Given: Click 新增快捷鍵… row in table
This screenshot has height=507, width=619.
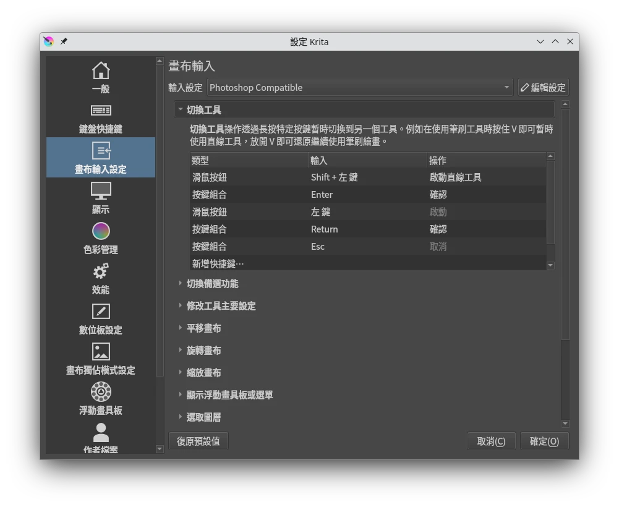Looking at the screenshot, I should (218, 264).
